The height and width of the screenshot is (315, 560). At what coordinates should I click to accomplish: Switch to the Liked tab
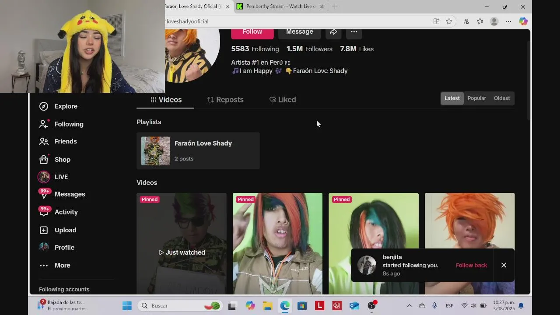[283, 100]
